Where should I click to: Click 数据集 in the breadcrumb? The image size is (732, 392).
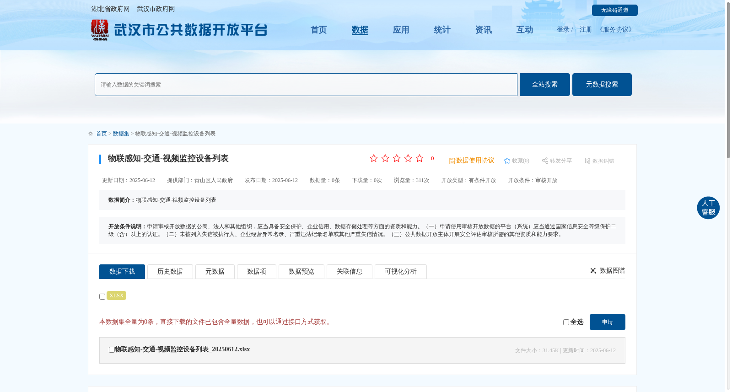tap(121, 134)
